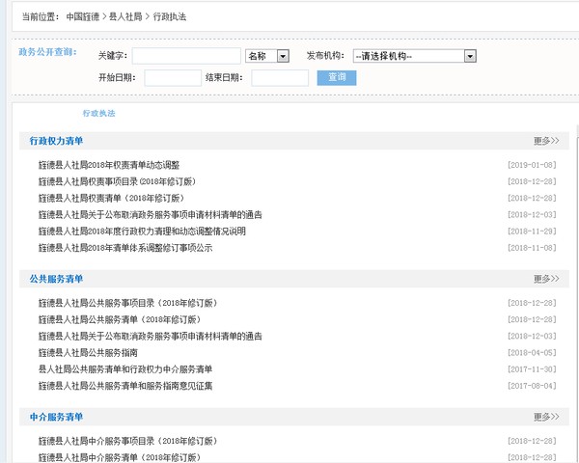Click date [2018-11-29] text
The height and width of the screenshot is (463, 579).
[532, 231]
